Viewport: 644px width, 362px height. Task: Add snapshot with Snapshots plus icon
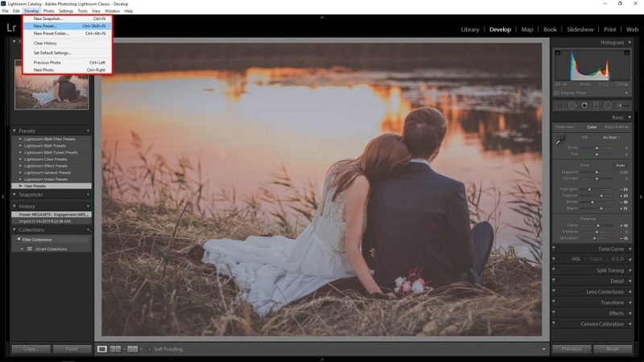click(88, 195)
